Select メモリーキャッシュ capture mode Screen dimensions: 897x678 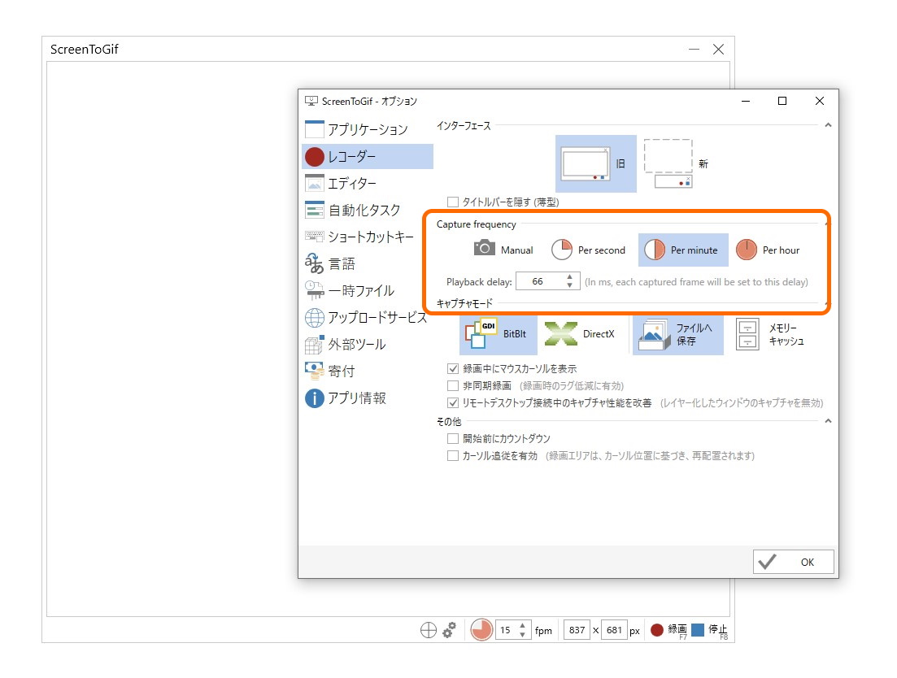coord(768,333)
